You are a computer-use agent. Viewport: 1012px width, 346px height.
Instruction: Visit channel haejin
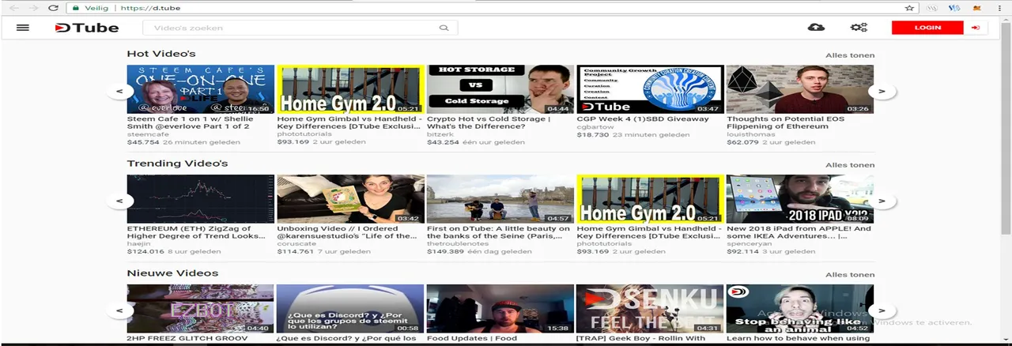tap(138, 244)
